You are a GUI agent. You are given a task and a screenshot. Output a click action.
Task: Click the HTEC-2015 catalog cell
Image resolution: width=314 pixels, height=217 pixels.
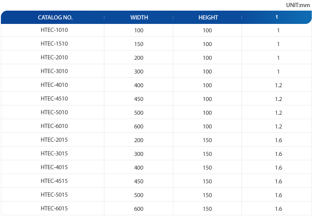coord(54,140)
